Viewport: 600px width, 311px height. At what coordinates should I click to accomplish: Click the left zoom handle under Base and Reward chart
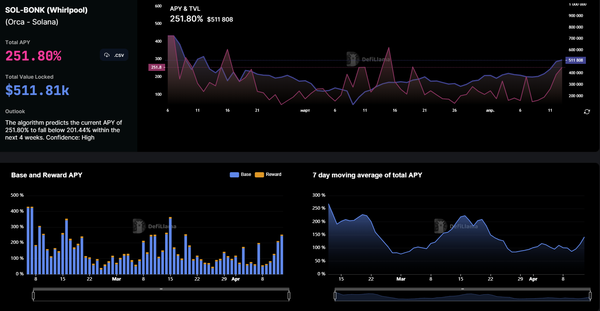tap(33, 295)
